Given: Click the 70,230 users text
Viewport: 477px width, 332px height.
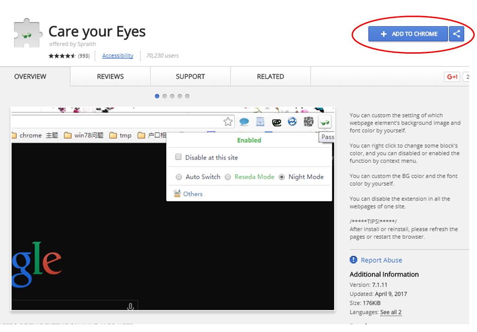Looking at the screenshot, I should [162, 55].
